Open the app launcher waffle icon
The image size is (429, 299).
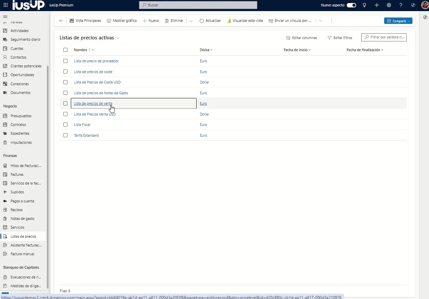(6, 5)
